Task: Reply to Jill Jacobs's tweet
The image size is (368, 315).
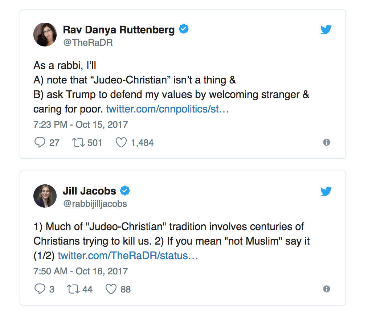Action: coord(39,289)
